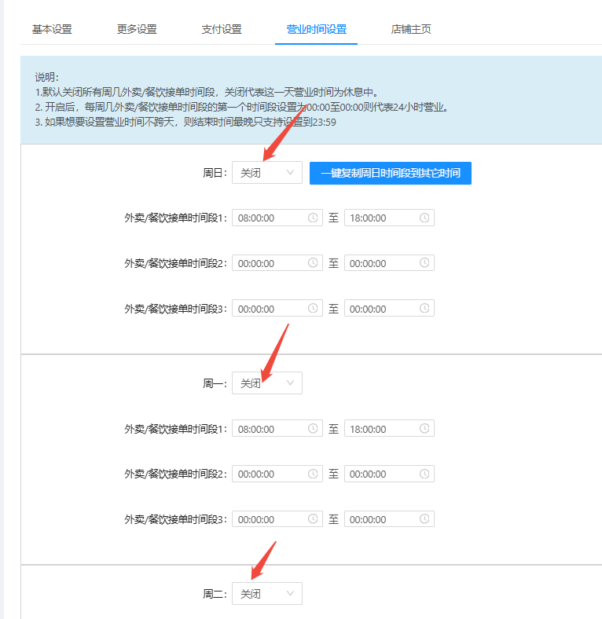The width and height of the screenshot is (602, 619).
Task: Switch to the 更多设置 tab
Action: click(x=137, y=29)
